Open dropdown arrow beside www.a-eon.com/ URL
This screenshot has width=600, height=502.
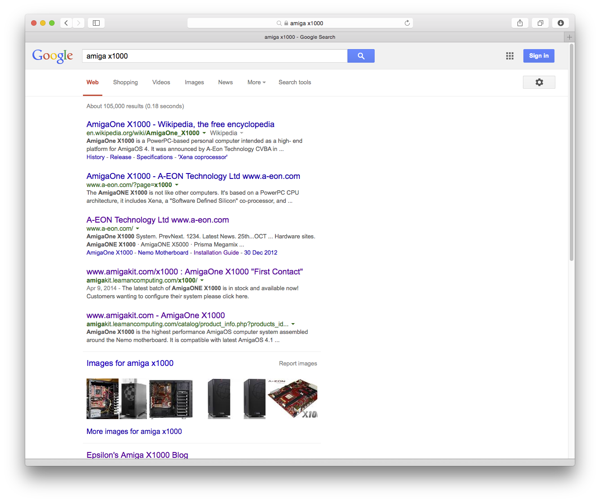coord(137,228)
